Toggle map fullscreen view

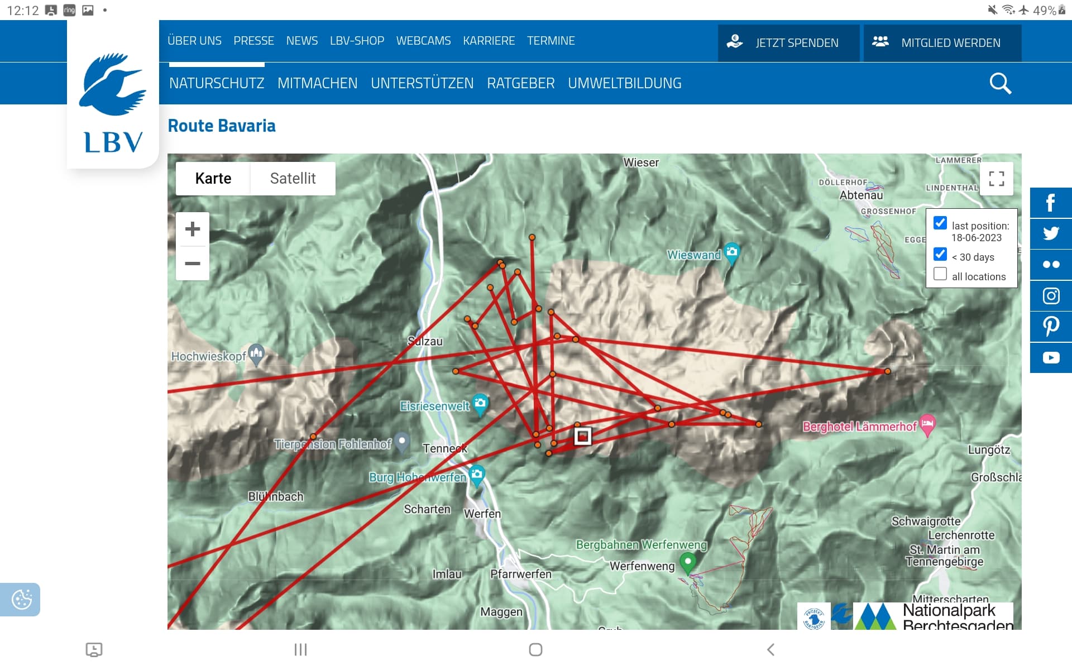pos(997,179)
